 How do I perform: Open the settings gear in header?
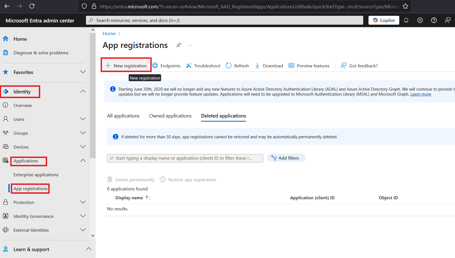(420, 20)
